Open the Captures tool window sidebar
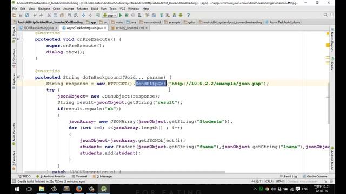 14,81
